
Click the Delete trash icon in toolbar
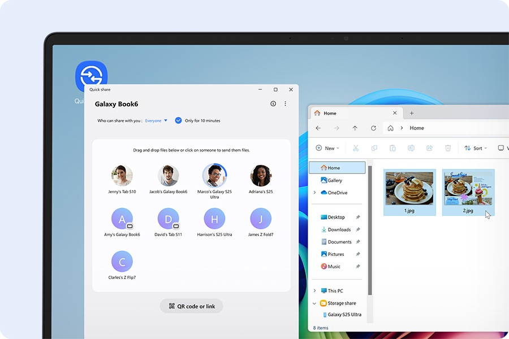(448, 148)
